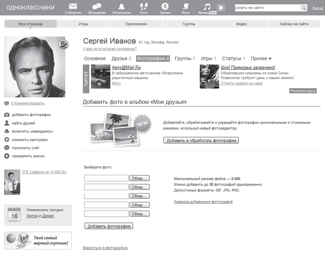This screenshot has height=254, width=325.
Task: Click Вернуться в фотоальбом link
Action: 105,248
